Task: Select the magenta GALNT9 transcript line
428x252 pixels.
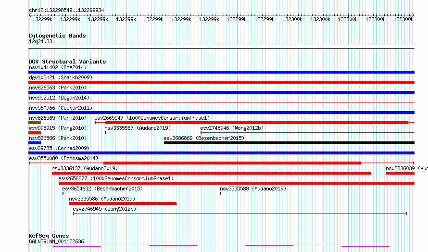Action: pyautogui.click(x=221, y=246)
